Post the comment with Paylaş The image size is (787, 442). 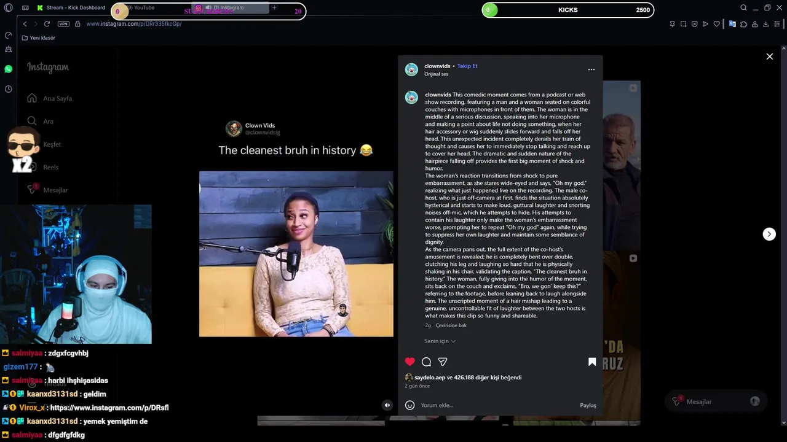point(588,405)
